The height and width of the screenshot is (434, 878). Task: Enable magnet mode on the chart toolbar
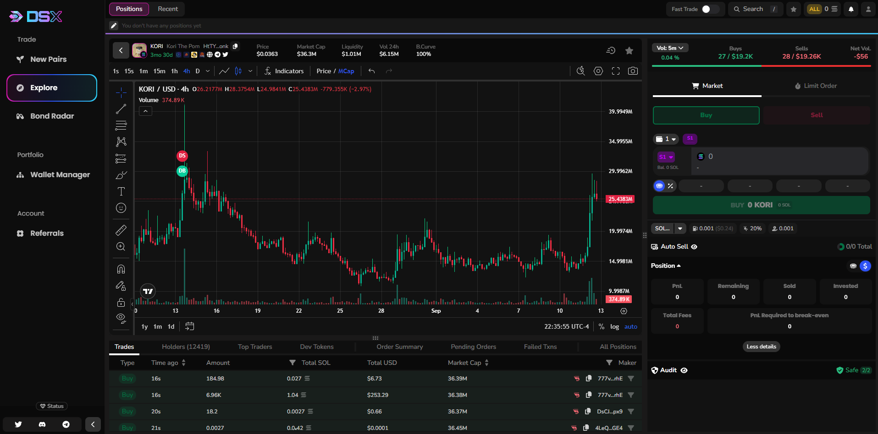121,269
